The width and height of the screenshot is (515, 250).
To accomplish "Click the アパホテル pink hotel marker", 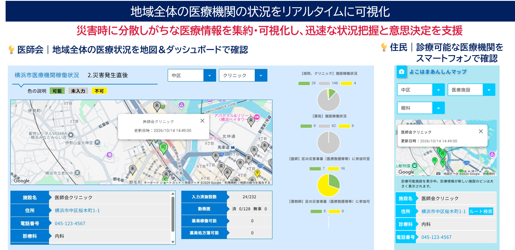I will 257,117.
